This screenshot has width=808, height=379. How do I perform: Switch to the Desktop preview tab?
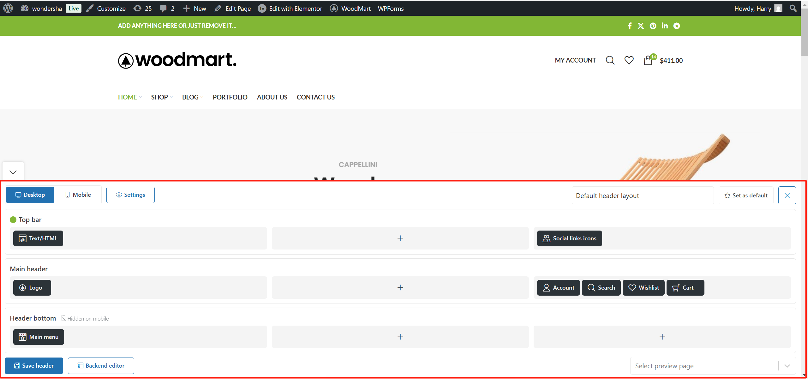point(30,195)
